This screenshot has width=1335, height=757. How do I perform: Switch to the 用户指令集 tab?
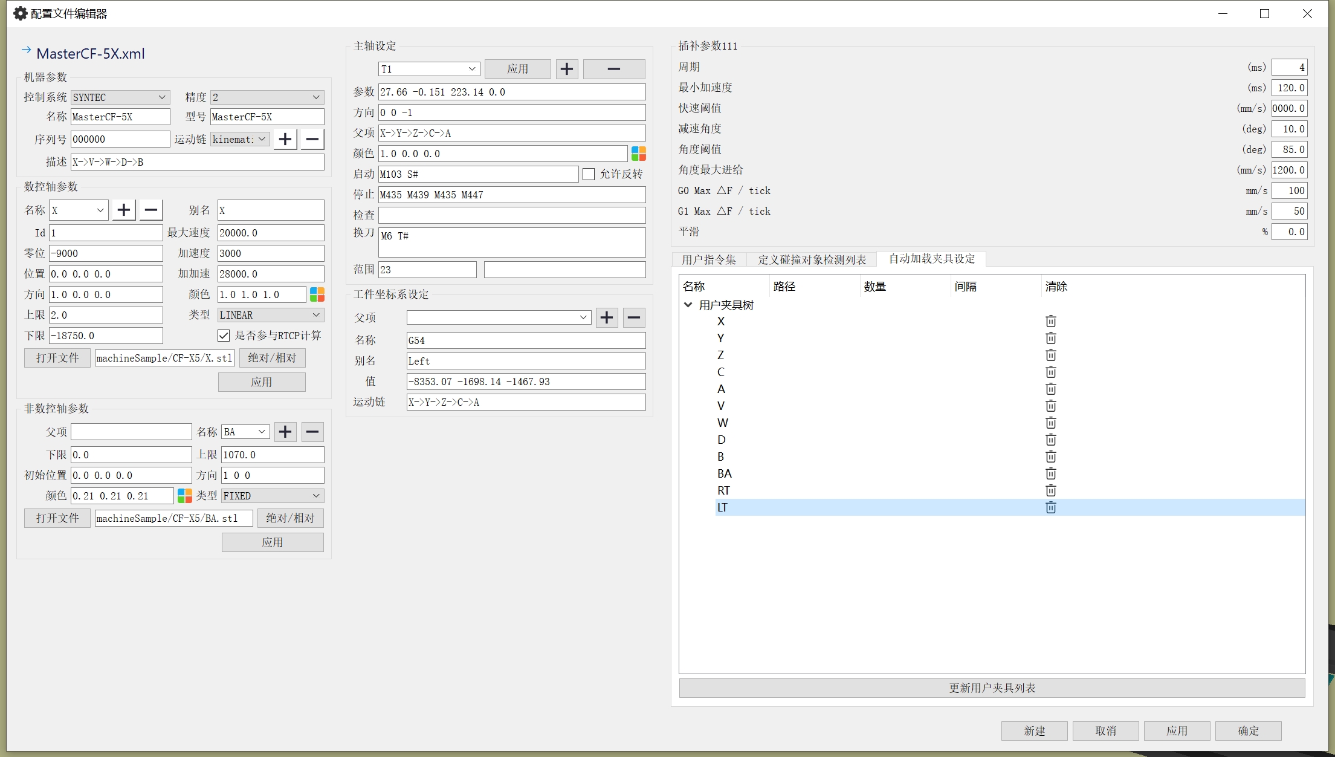tap(708, 259)
